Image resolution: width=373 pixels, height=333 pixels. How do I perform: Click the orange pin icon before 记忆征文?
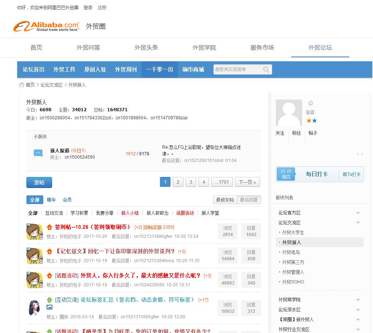50,251
